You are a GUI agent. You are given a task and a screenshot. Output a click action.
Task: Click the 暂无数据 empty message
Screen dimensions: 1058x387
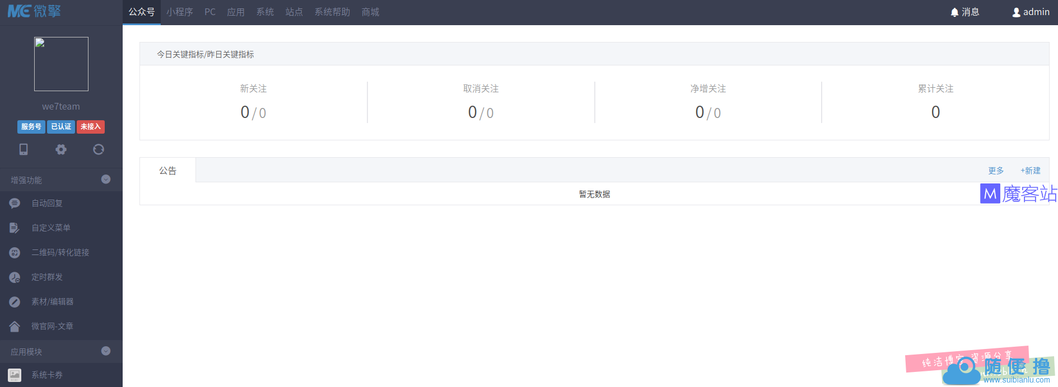coord(594,194)
